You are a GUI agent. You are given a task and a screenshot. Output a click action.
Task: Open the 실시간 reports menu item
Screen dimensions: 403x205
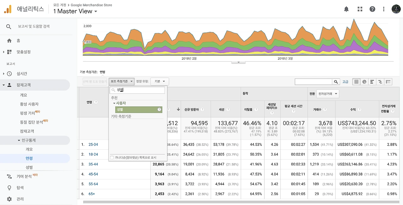coord(22,74)
